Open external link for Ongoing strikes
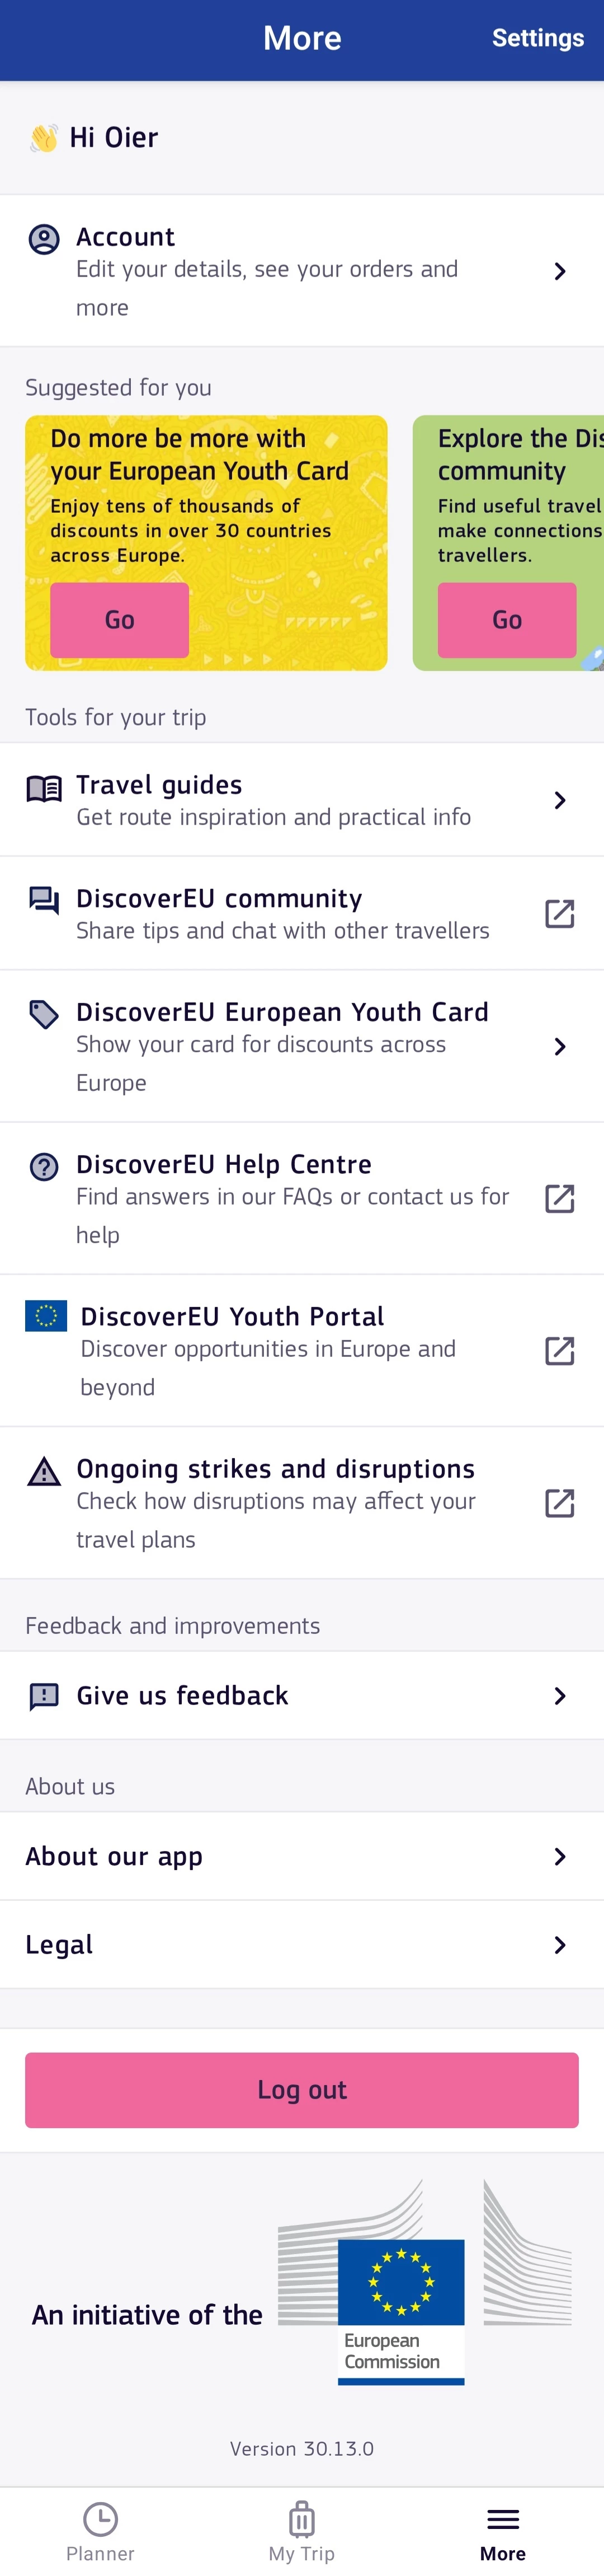 point(559,1503)
